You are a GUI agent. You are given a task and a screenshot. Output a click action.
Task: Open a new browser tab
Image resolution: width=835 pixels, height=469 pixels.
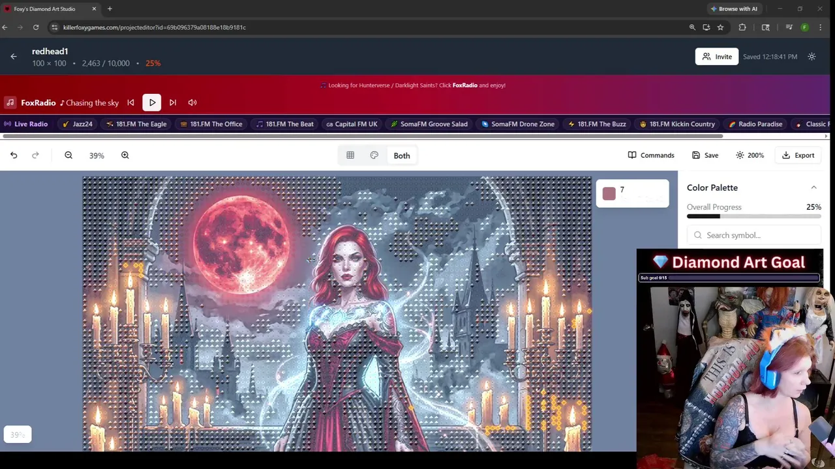click(x=110, y=8)
